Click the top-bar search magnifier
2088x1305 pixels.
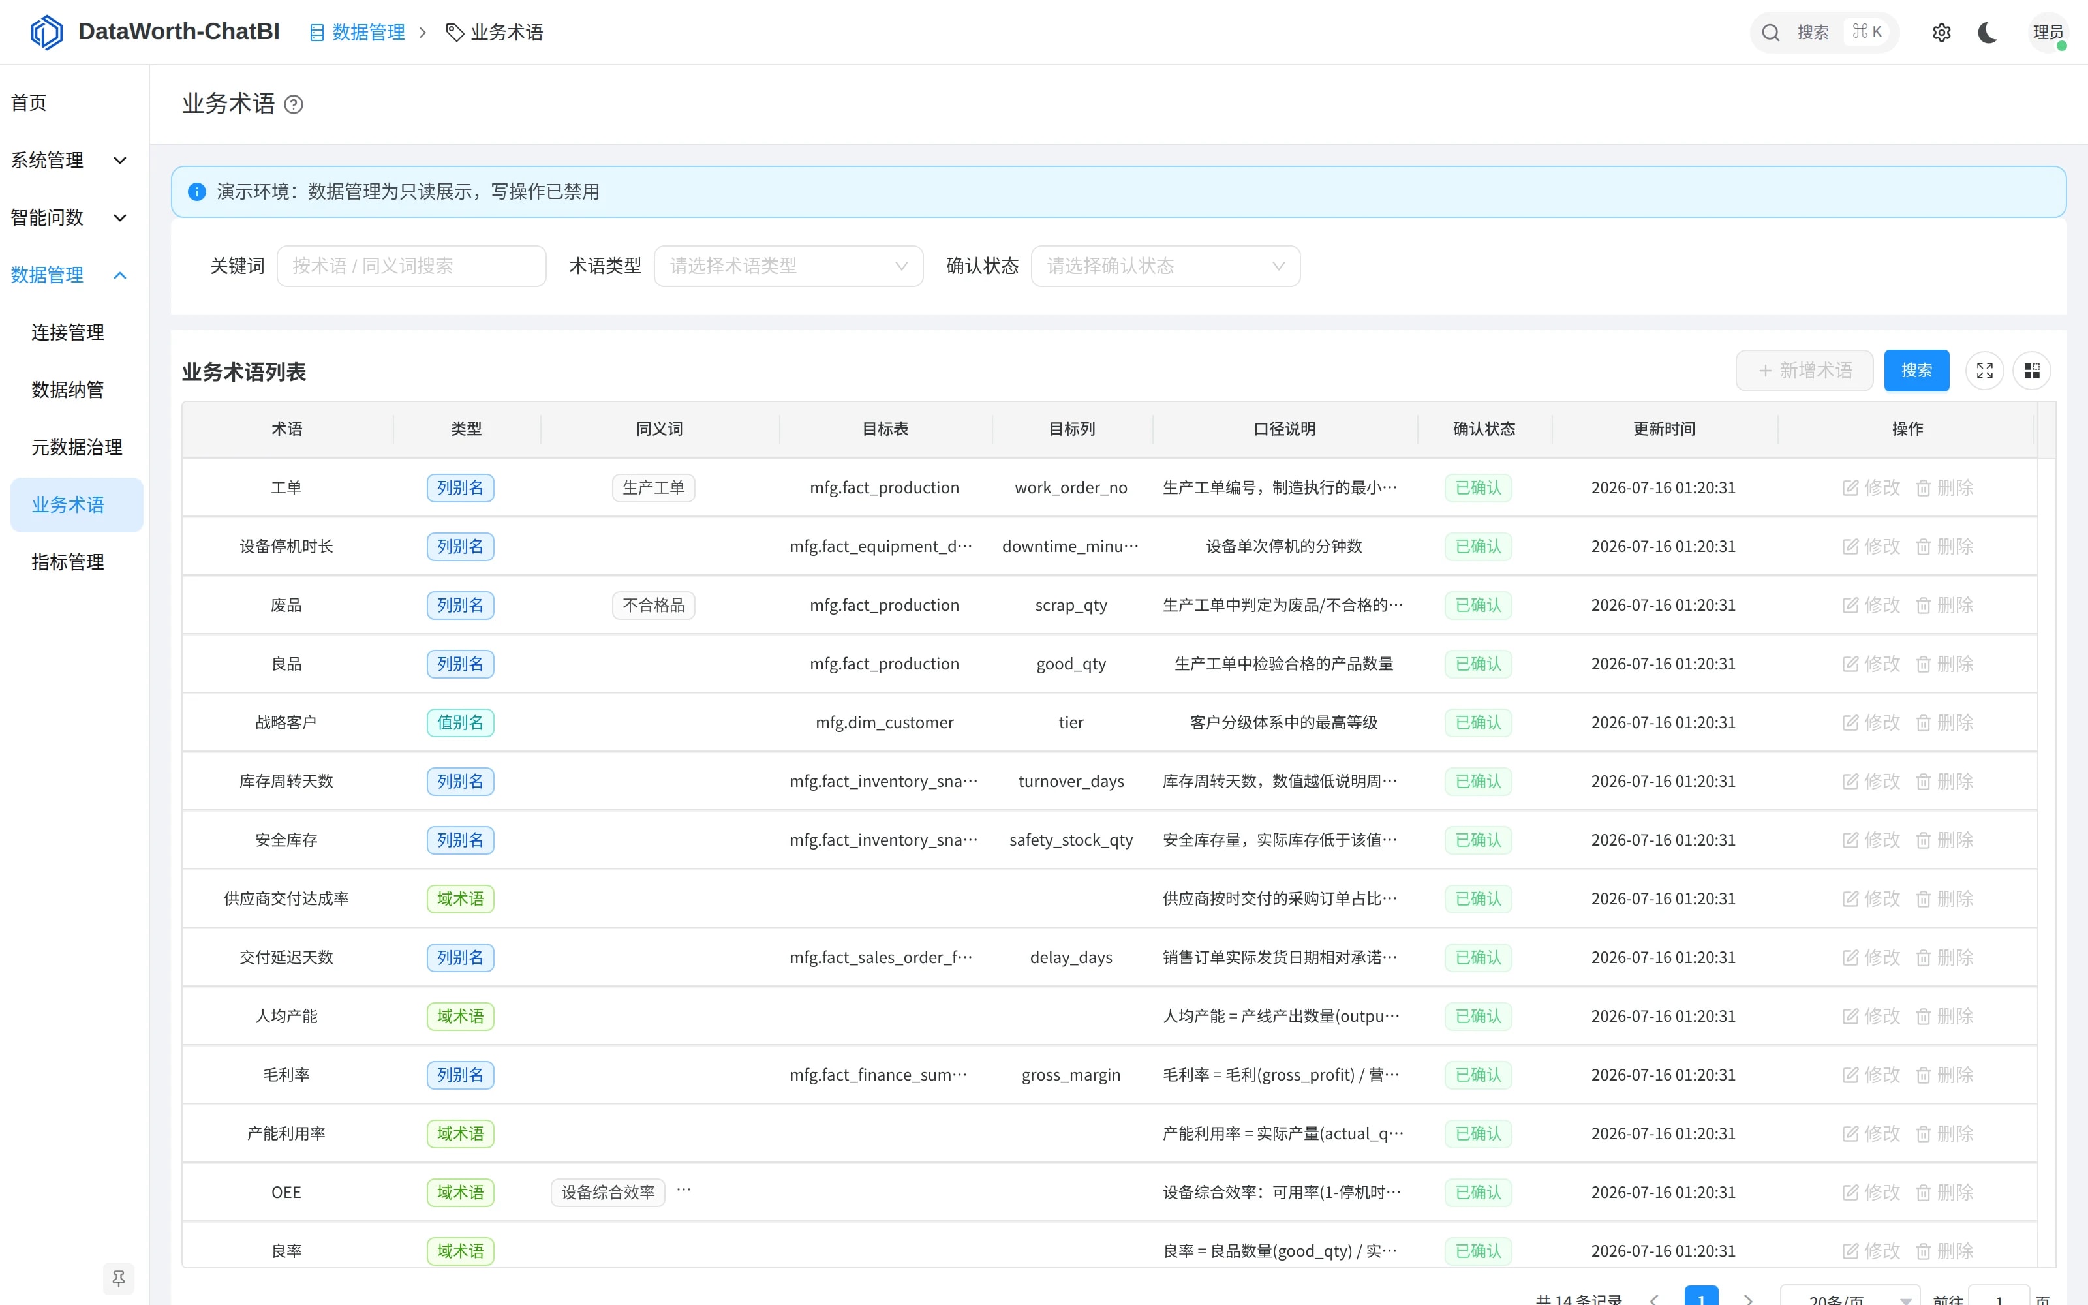pyautogui.click(x=1770, y=33)
